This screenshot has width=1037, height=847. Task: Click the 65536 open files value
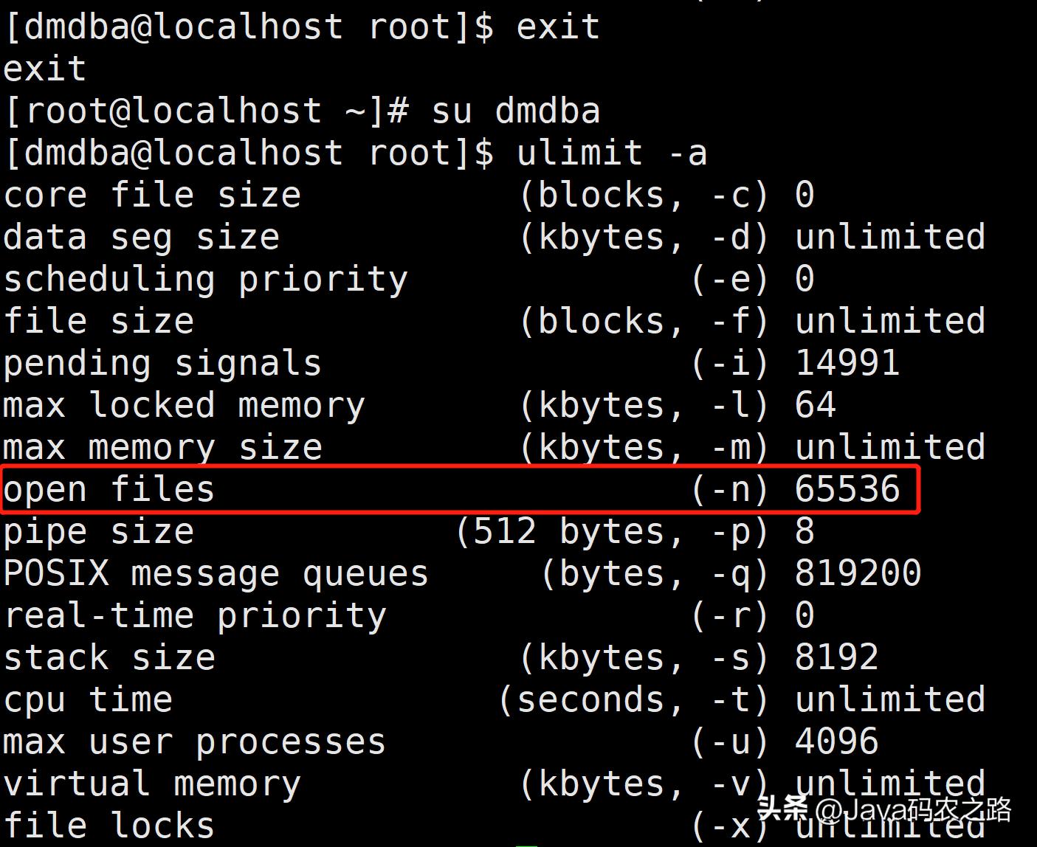pos(847,489)
